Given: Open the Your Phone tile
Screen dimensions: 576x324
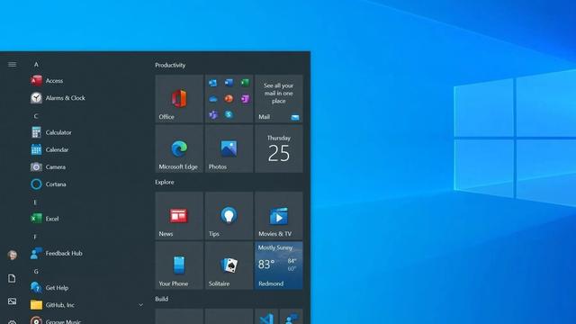Looking at the screenshot, I should (179, 265).
